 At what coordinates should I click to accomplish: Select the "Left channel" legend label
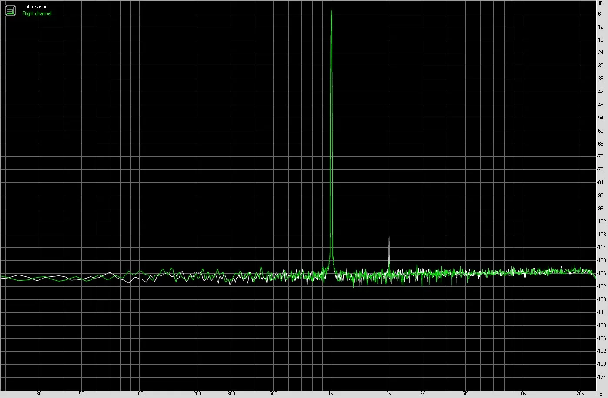point(36,7)
